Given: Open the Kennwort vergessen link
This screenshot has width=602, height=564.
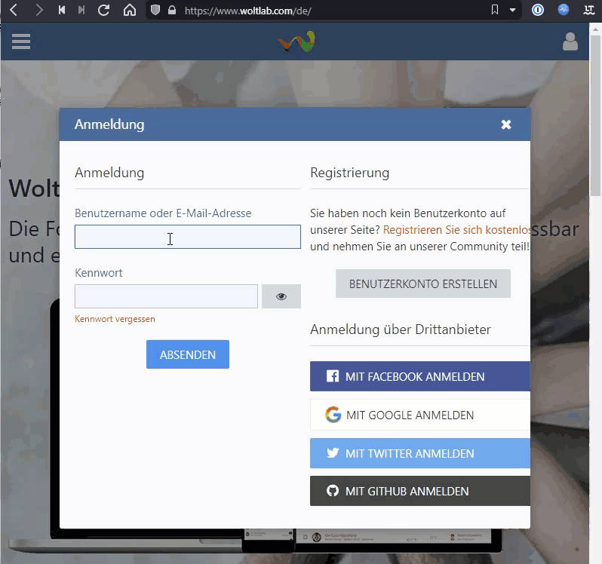Looking at the screenshot, I should (x=115, y=319).
